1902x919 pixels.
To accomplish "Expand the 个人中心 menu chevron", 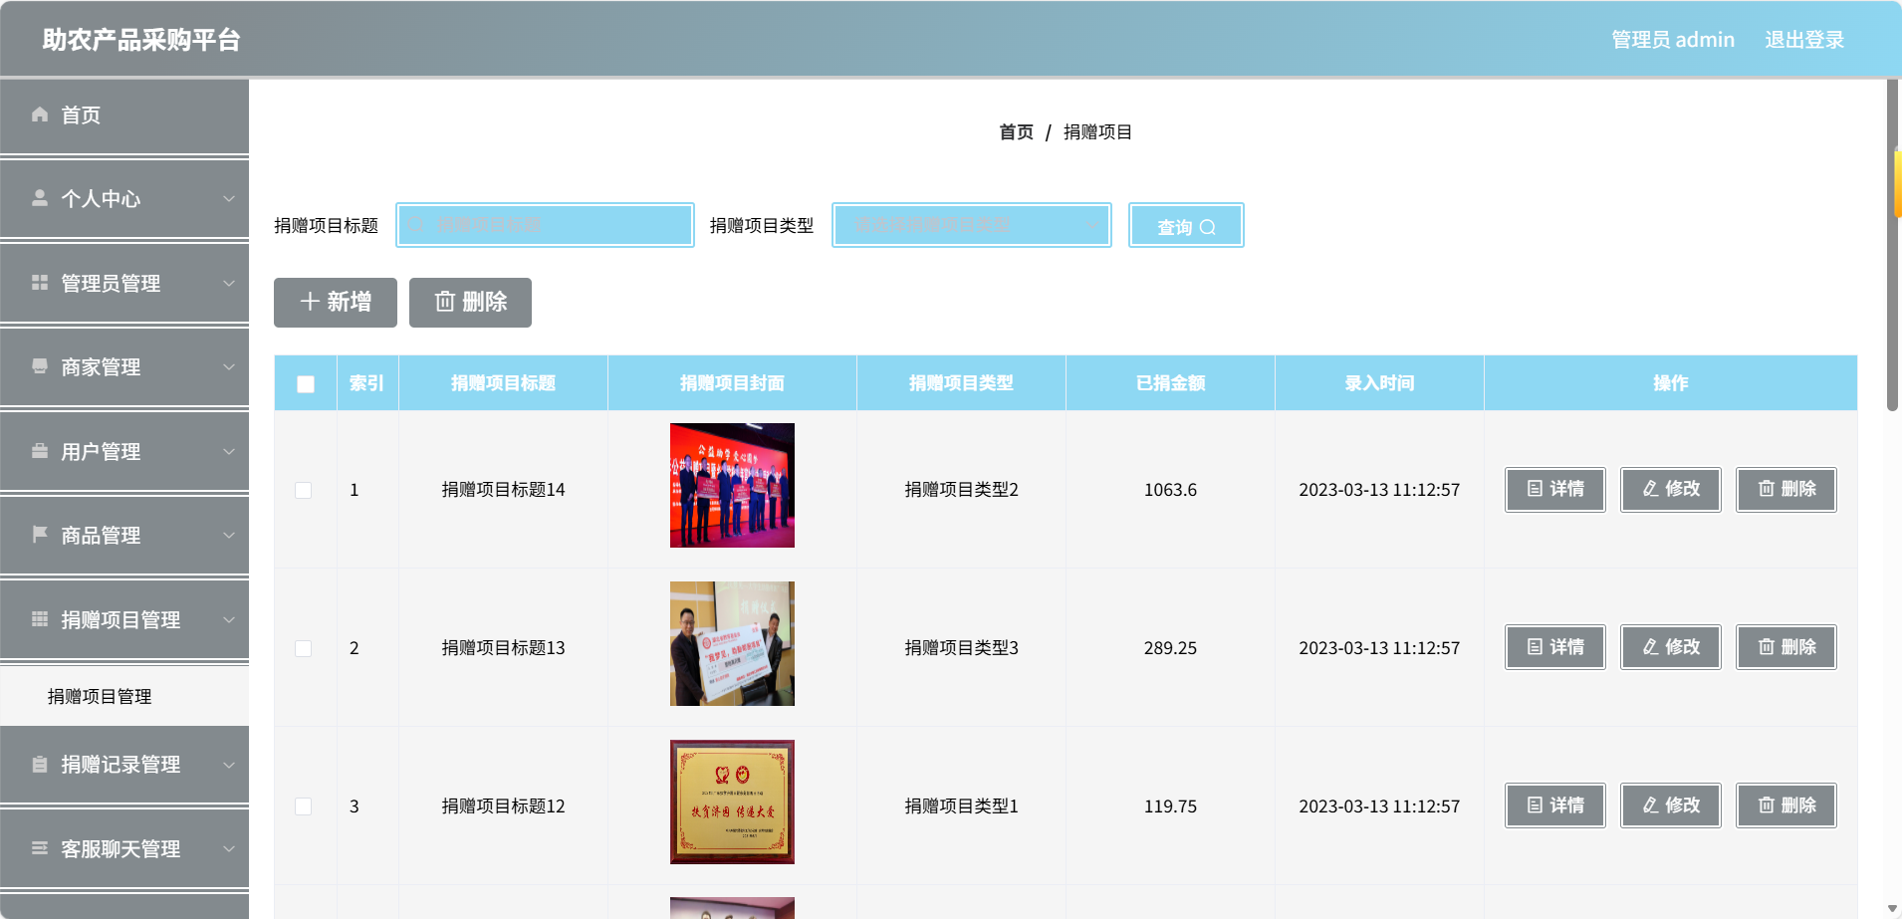I will click(229, 198).
